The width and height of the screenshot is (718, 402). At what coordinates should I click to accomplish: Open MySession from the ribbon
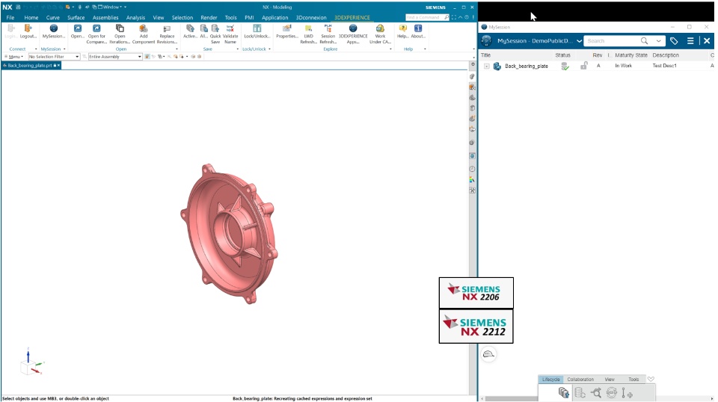tap(53, 29)
